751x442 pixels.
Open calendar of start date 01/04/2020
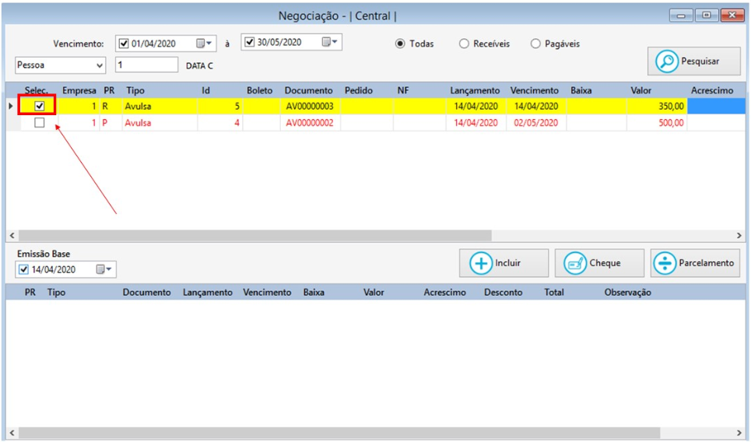204,44
